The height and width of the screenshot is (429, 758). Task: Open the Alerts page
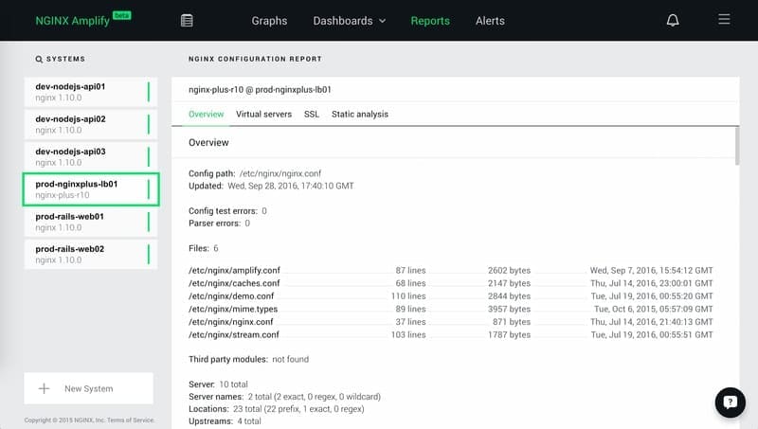(x=490, y=21)
